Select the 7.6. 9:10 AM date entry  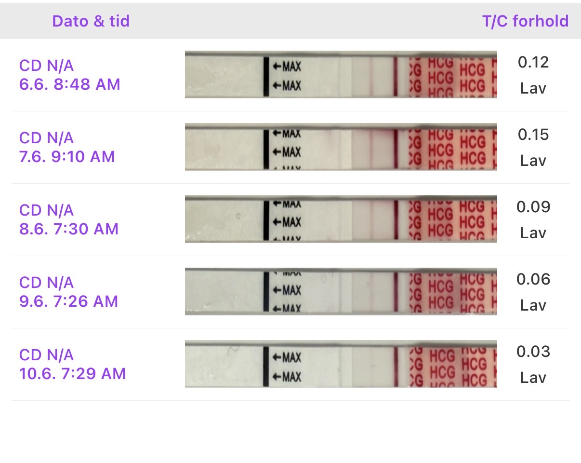point(67,157)
